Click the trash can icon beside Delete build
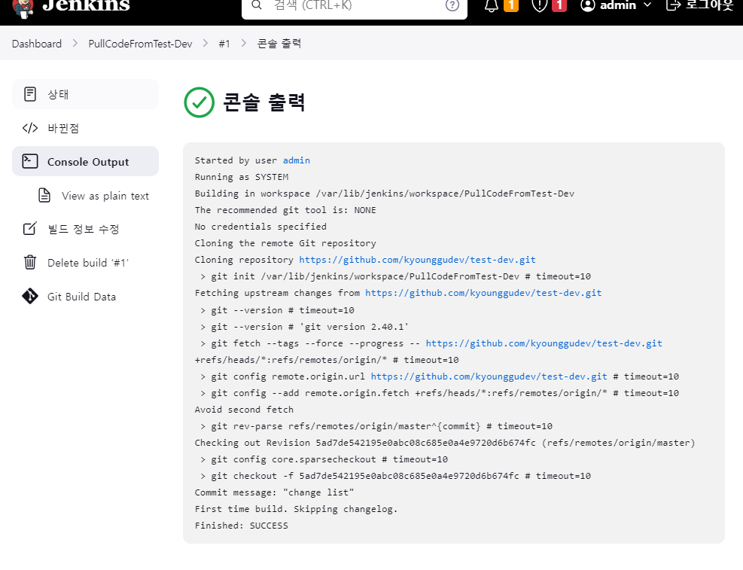The height and width of the screenshot is (570, 743). (x=30, y=262)
